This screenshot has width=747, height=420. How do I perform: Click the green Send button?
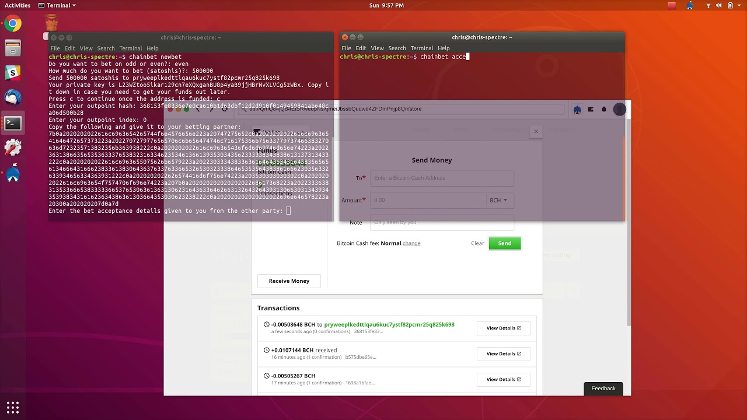tap(505, 243)
